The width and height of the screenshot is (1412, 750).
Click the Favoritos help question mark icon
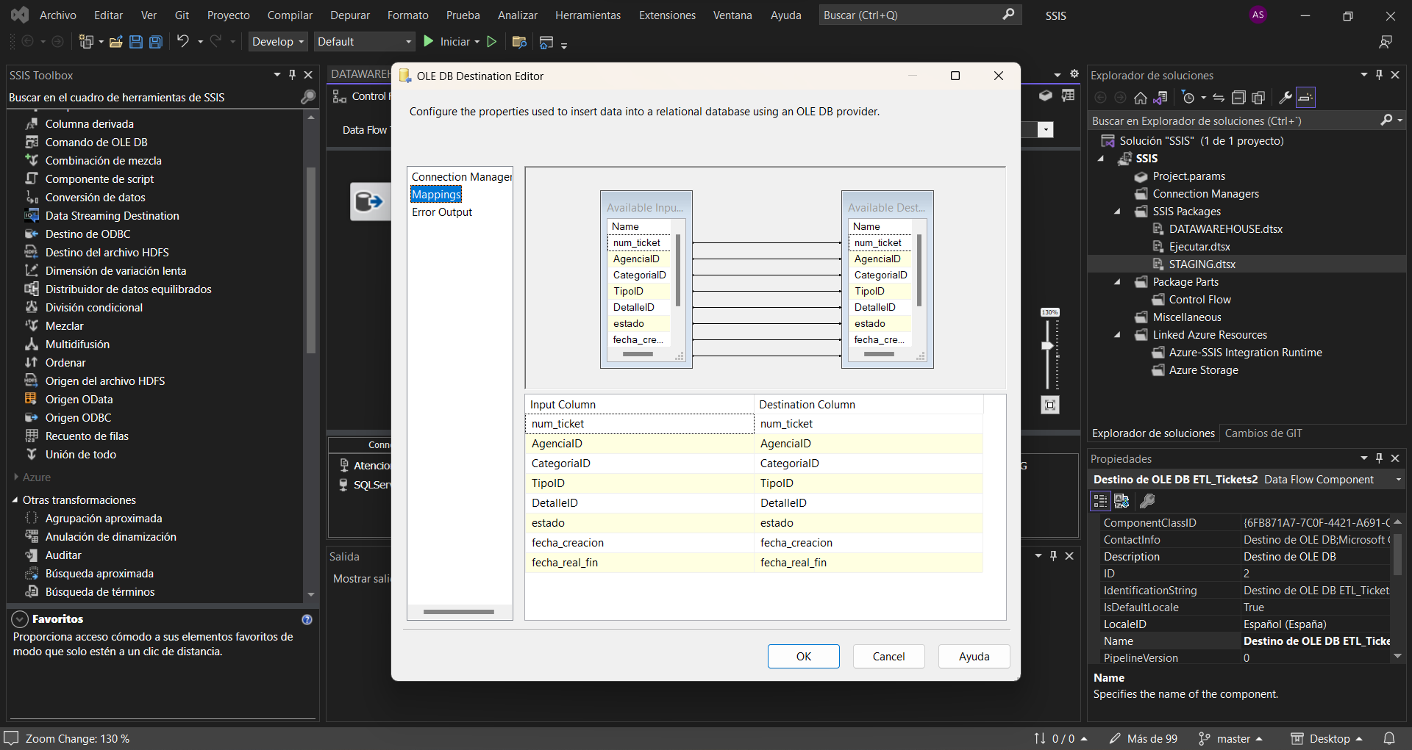tap(307, 619)
